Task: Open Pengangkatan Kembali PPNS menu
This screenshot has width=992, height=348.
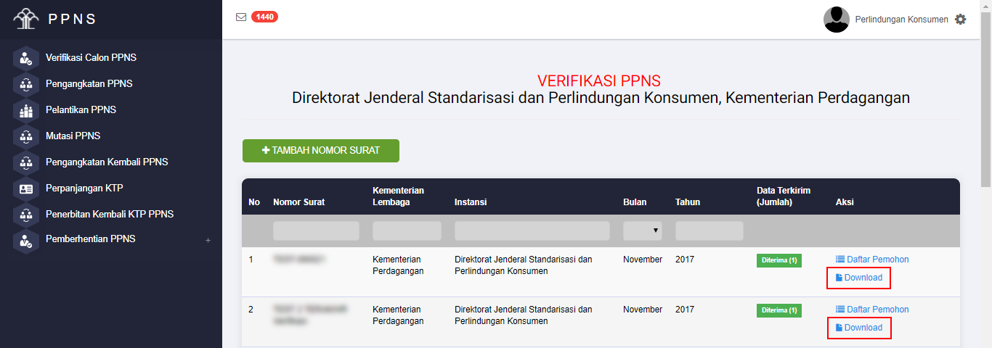Action: (106, 162)
